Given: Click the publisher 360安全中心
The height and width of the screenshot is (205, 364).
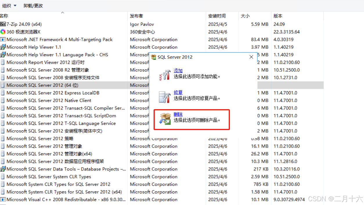Looking at the screenshot, I should (143, 32).
